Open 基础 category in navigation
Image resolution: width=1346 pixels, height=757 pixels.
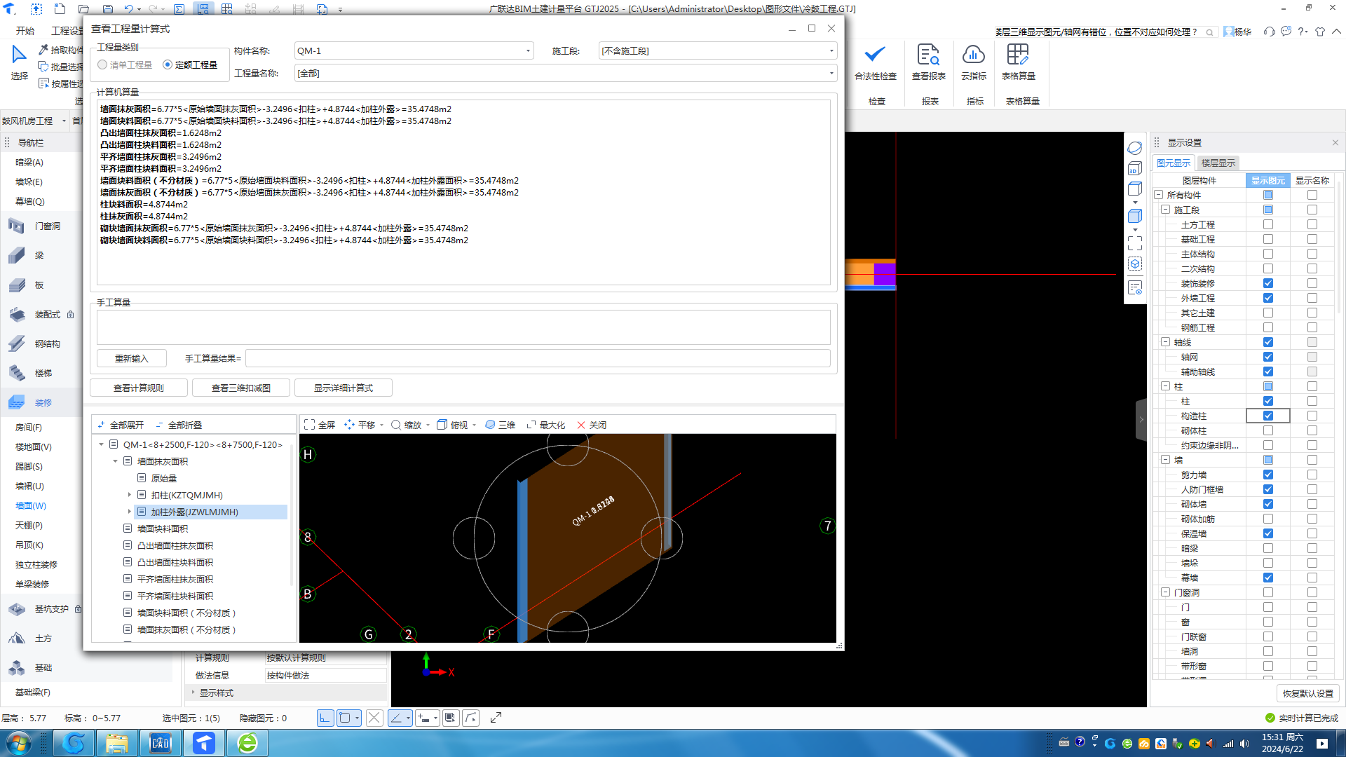click(43, 667)
